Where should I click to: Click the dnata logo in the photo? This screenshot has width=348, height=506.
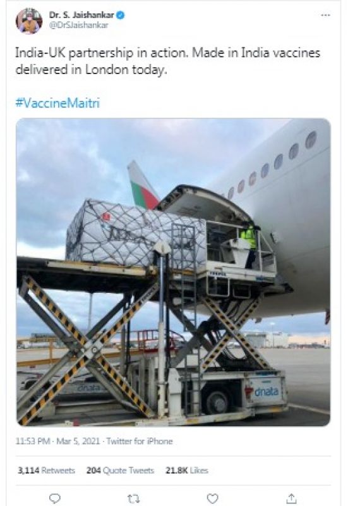[266, 392]
